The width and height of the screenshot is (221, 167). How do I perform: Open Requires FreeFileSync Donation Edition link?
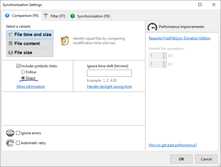[x=179, y=38]
